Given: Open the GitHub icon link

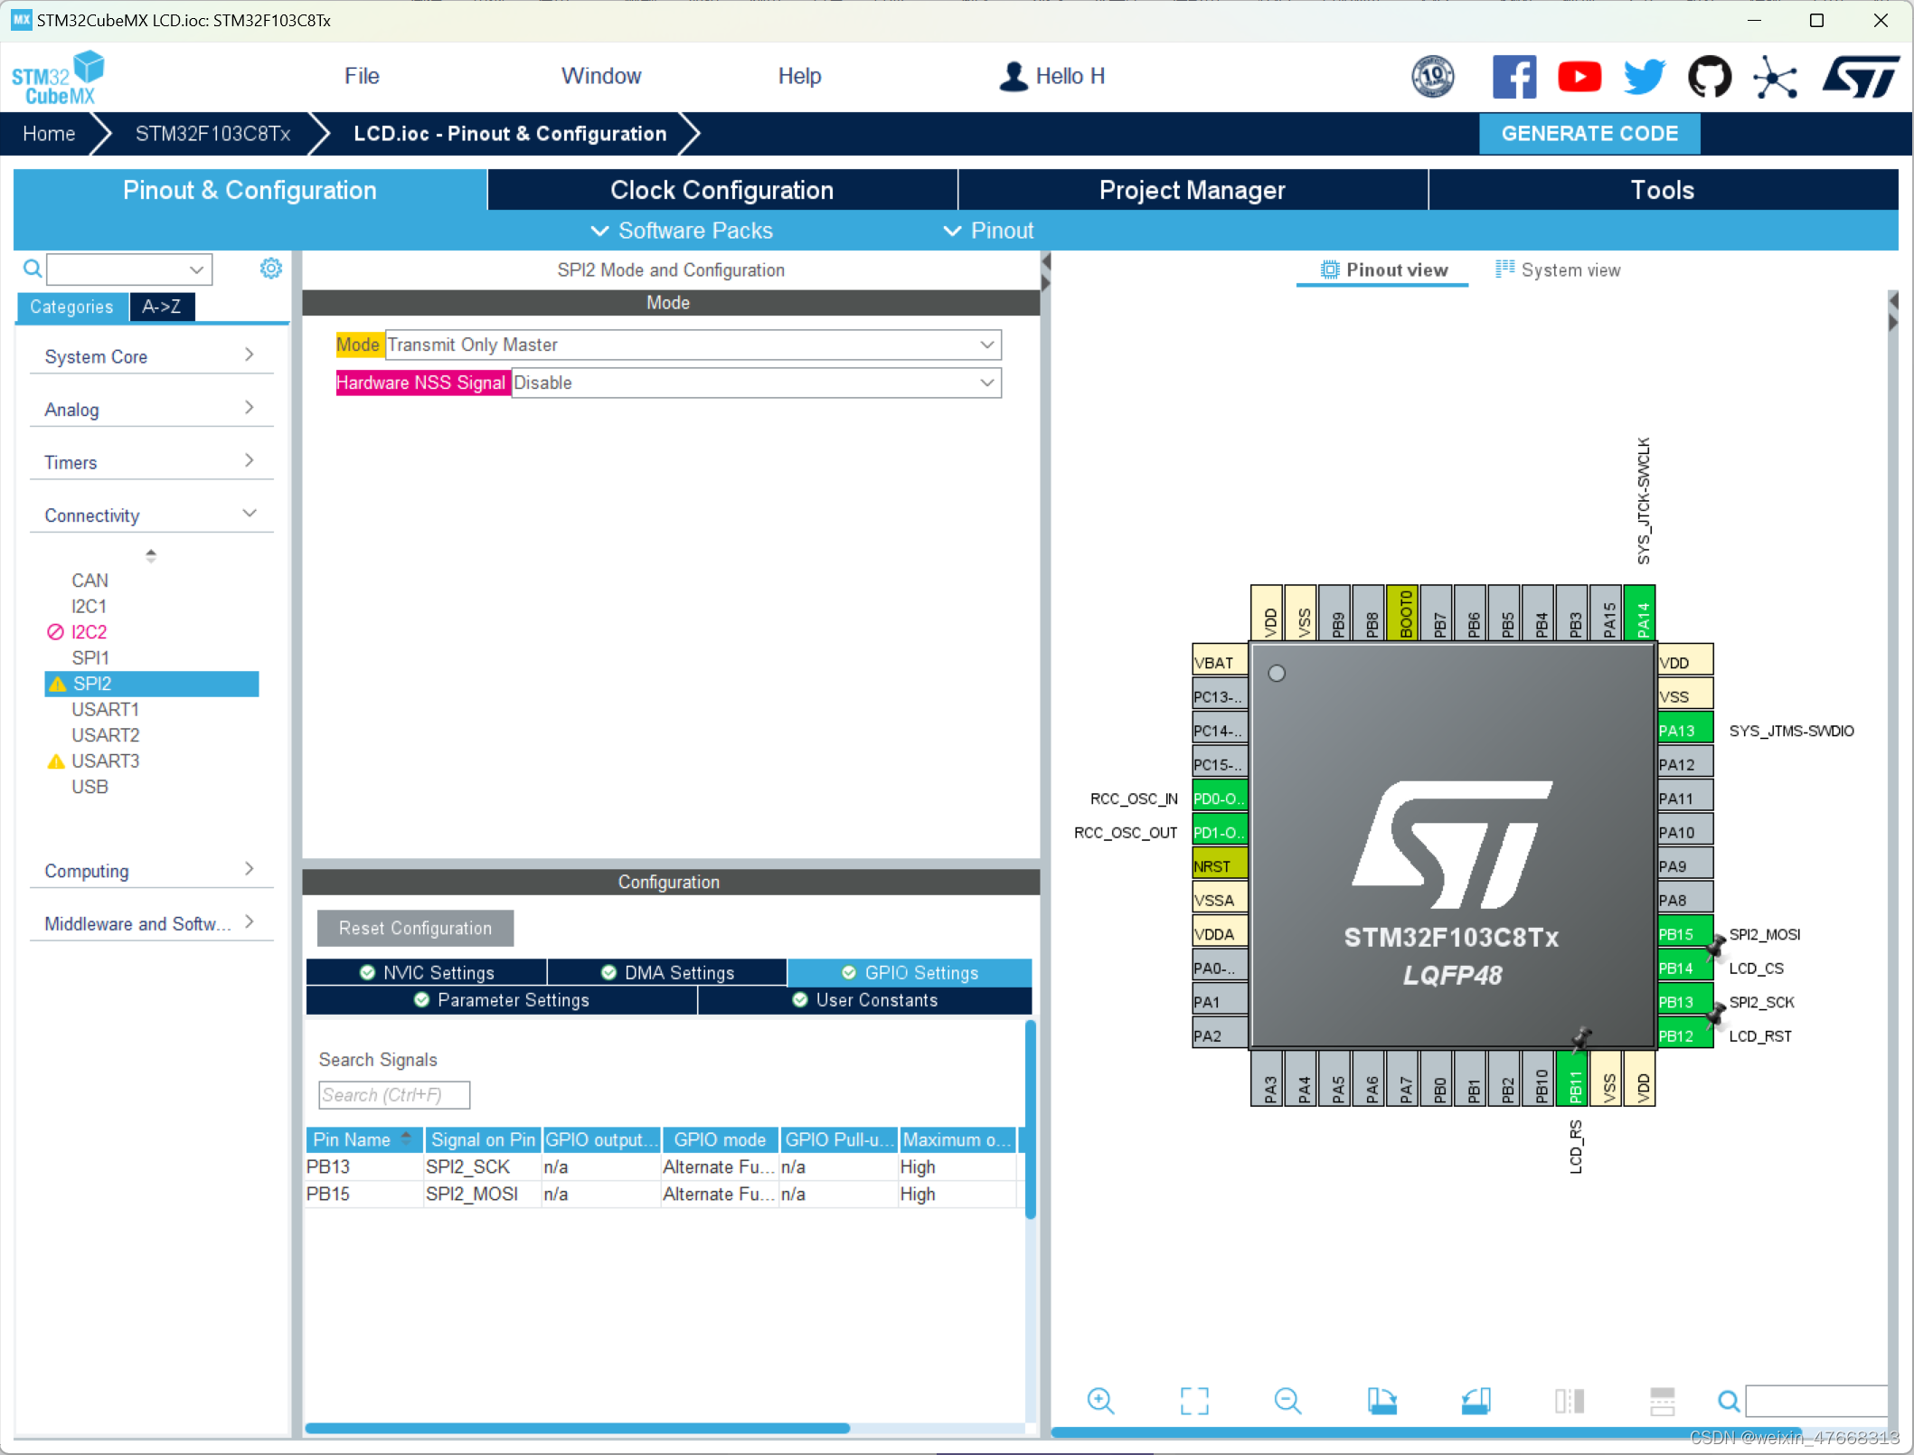Looking at the screenshot, I should point(1709,77).
